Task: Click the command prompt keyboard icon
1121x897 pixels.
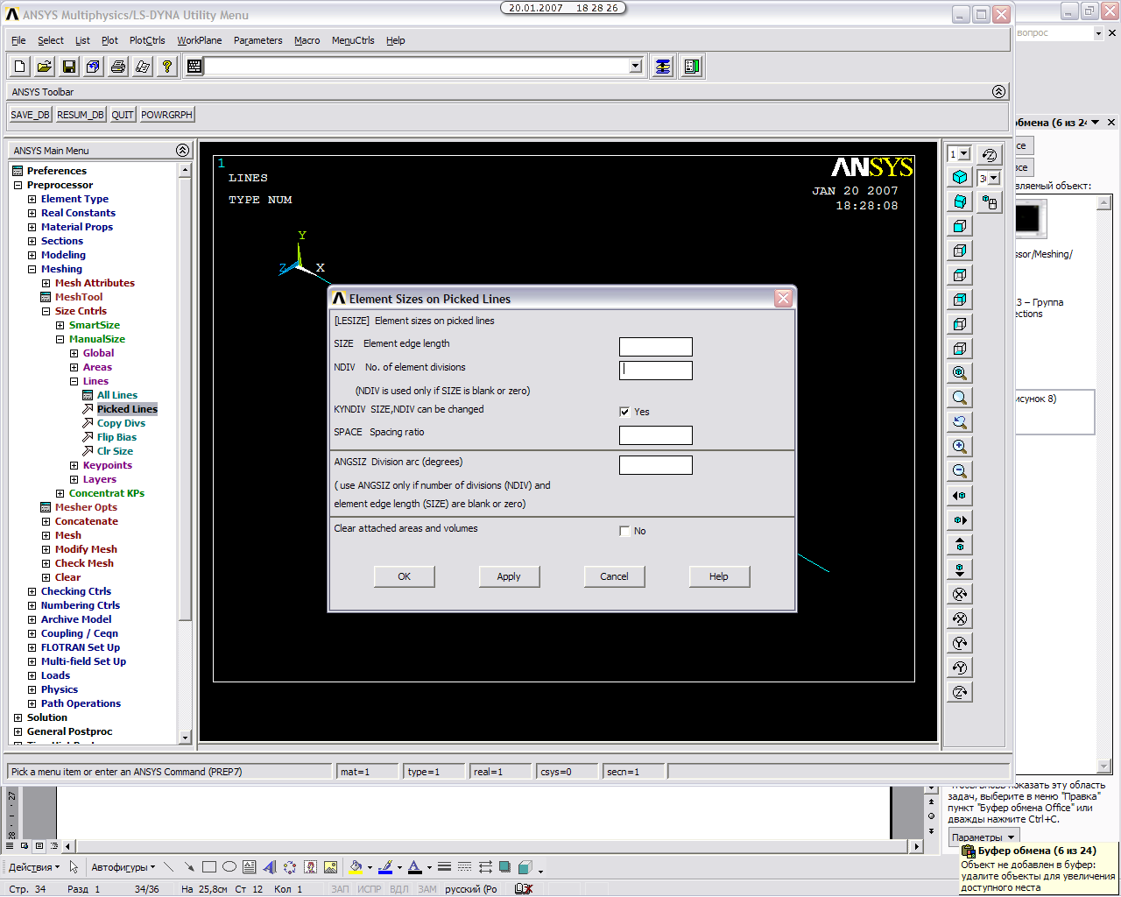Action: [x=194, y=67]
